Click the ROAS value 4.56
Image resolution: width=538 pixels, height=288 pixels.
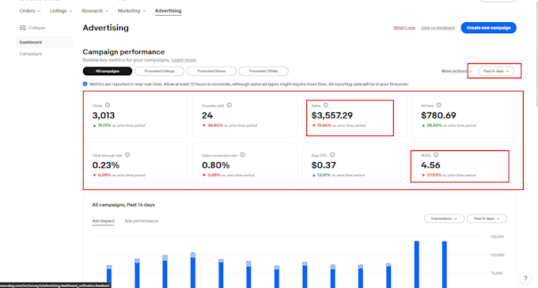(430, 165)
